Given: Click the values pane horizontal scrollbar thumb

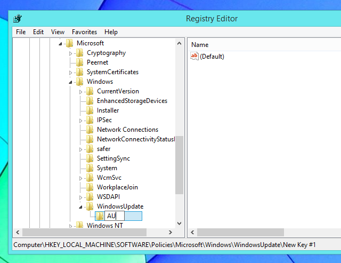Looking at the screenshot, I should point(240,232).
